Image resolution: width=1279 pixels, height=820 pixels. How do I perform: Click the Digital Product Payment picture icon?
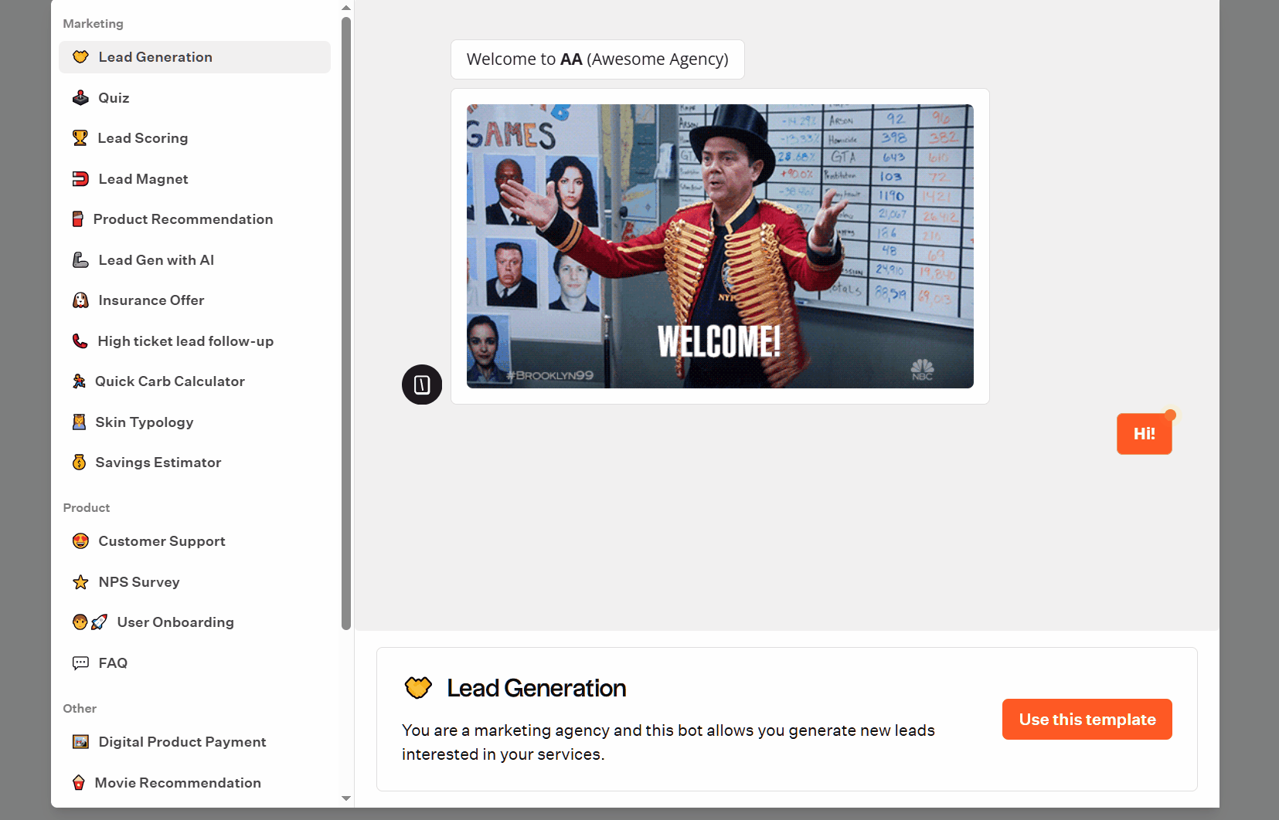point(80,742)
